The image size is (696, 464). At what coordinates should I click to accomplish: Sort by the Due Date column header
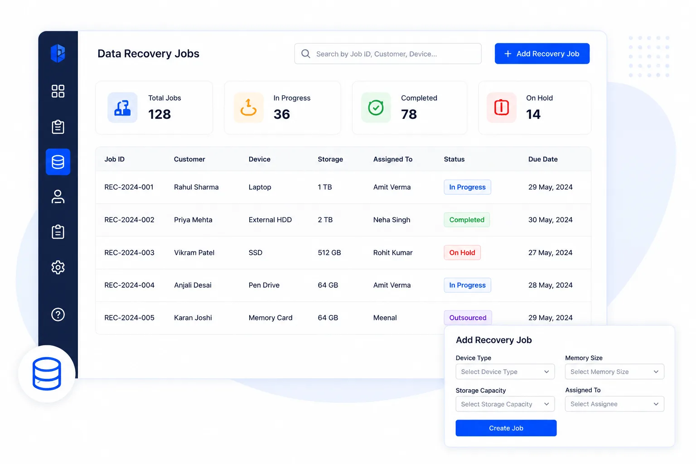543,159
